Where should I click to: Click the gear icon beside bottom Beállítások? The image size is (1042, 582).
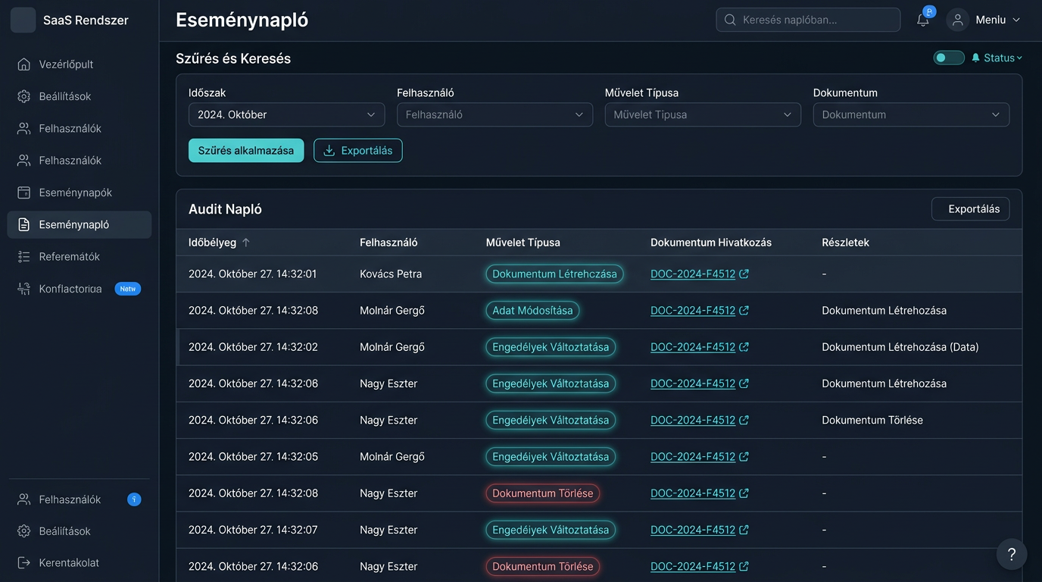tap(24, 531)
